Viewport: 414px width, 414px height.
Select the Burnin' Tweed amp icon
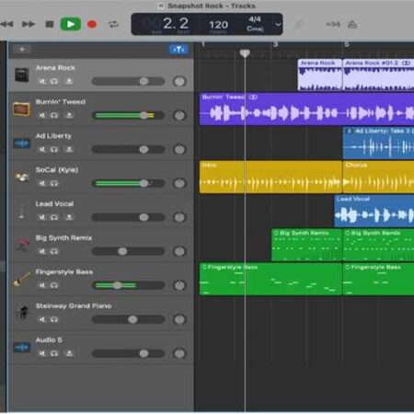click(x=22, y=109)
